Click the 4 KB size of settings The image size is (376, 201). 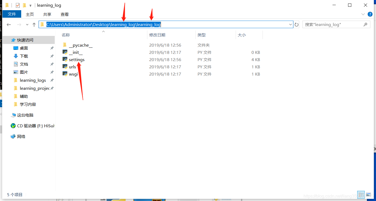[x=256, y=59]
